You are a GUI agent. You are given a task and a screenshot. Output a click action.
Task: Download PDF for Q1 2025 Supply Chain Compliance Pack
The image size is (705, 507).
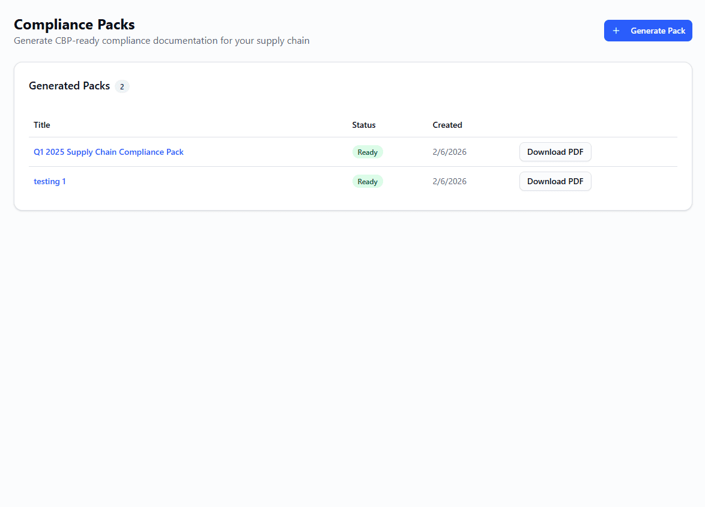555,152
